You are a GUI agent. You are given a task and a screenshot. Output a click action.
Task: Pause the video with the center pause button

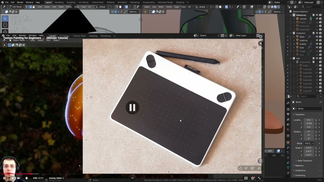pos(132,108)
